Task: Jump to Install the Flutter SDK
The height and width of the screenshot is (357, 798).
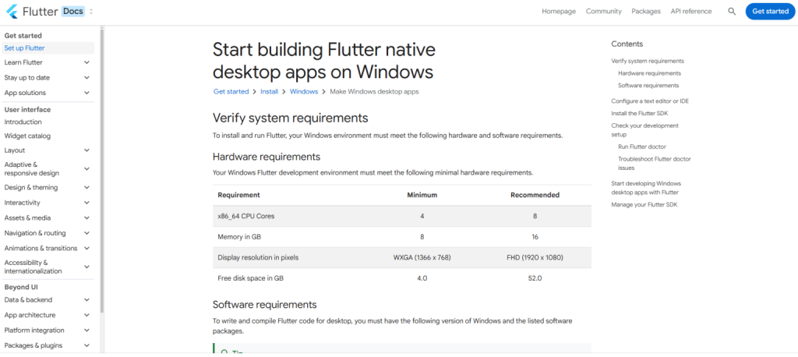Action: pyautogui.click(x=639, y=113)
